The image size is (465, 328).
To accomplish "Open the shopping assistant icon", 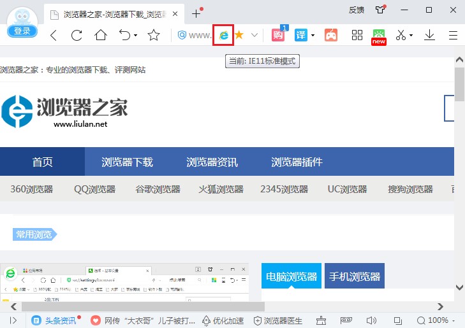I will point(279,34).
